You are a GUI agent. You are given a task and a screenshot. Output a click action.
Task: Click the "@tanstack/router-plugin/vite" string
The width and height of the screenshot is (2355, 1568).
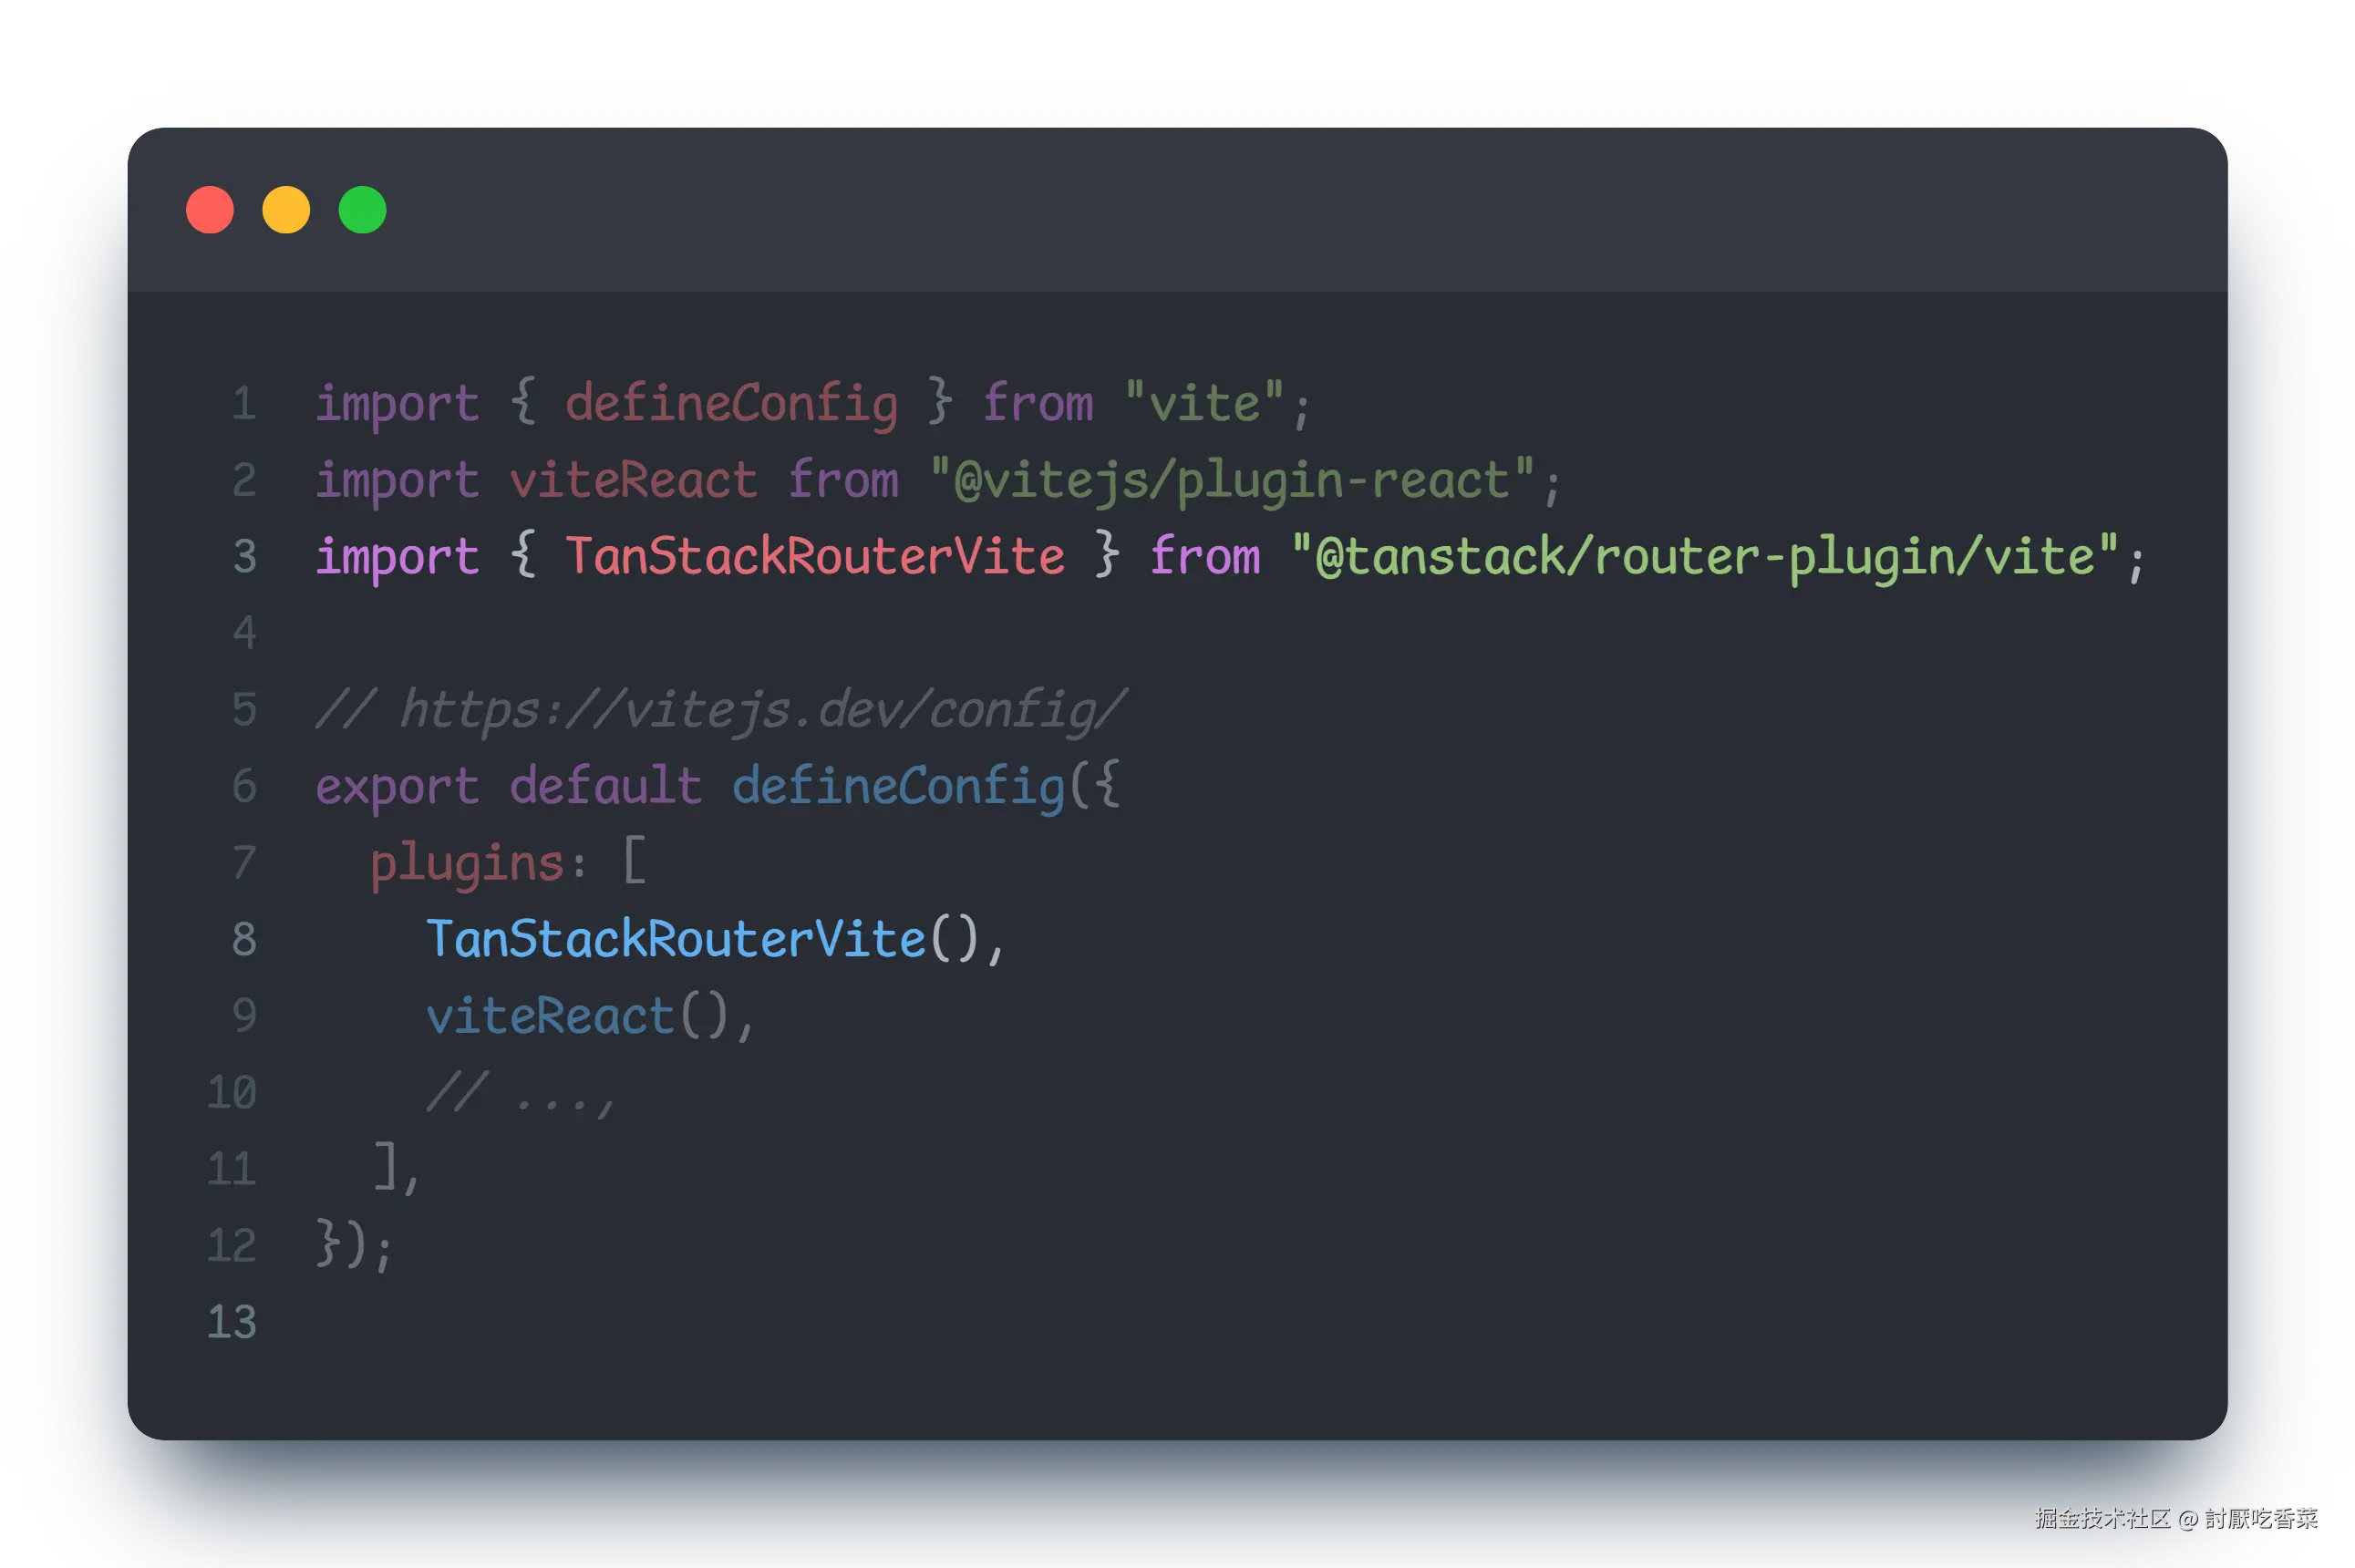pos(1704,557)
